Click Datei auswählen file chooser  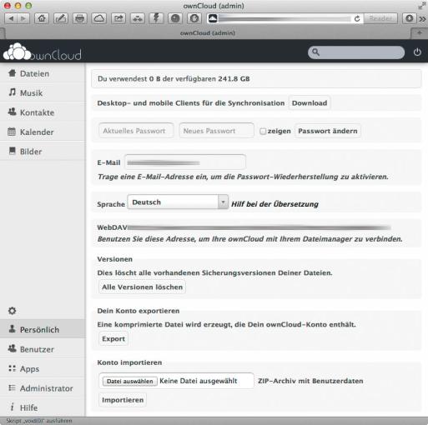click(130, 381)
